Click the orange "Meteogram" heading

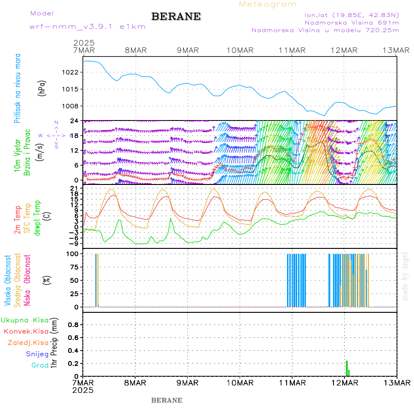click(x=267, y=4)
